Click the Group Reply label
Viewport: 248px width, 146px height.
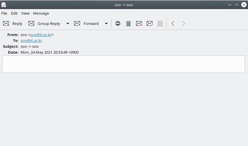pyautogui.click(x=49, y=24)
